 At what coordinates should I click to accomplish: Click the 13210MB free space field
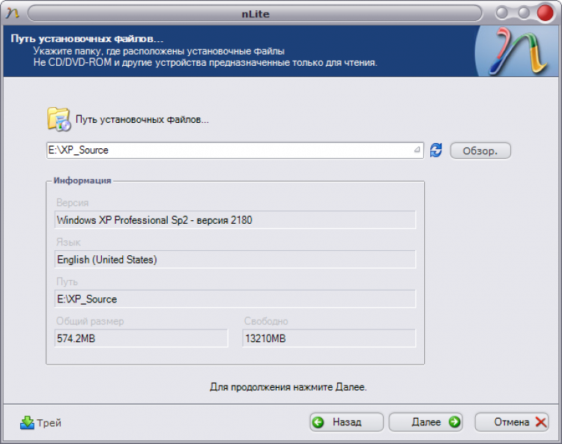(329, 338)
